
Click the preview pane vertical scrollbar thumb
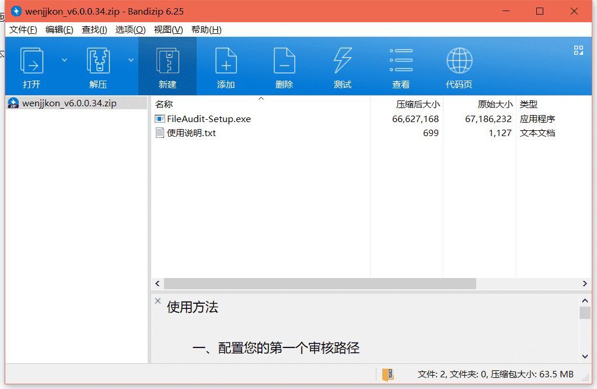[x=585, y=313]
